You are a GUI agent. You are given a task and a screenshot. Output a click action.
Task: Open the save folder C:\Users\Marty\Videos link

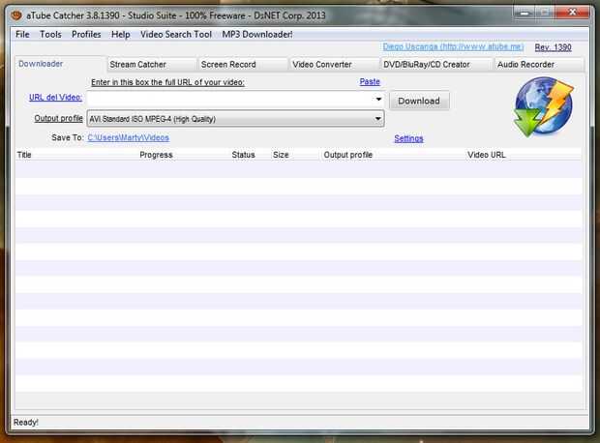[128, 137]
